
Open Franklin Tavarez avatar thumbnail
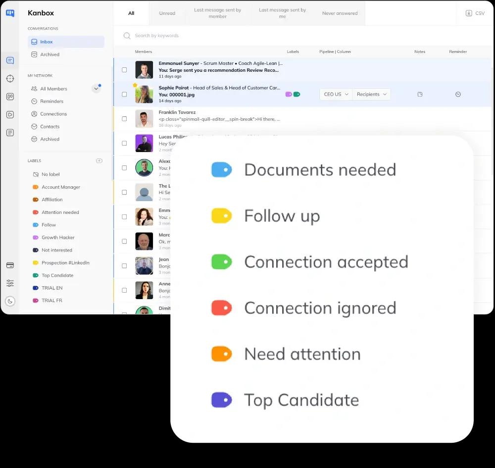(144, 119)
